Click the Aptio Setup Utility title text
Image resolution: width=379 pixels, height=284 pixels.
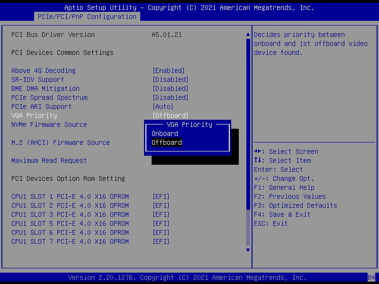pos(189,8)
